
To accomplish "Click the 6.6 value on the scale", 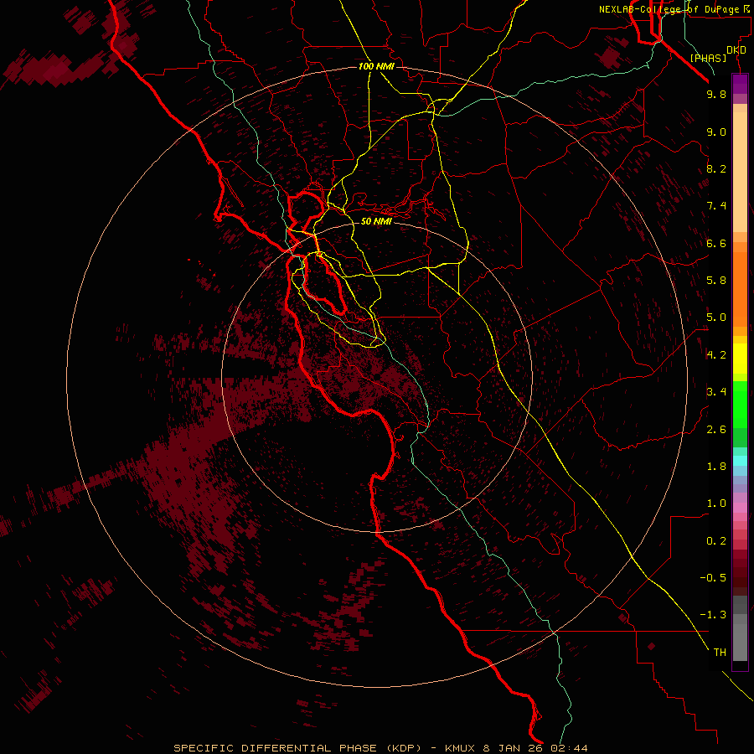I will (716, 244).
